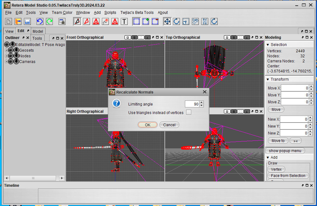
Task: Click the Limiting angle input field
Action: 192,104
